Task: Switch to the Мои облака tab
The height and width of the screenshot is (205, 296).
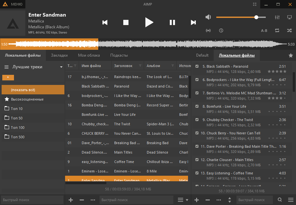Action: 89,55
